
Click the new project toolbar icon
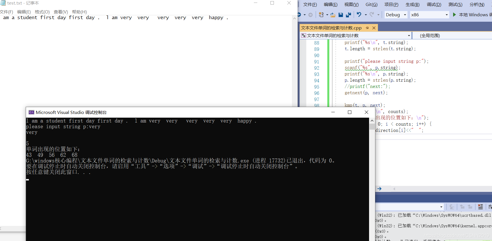(x=321, y=15)
